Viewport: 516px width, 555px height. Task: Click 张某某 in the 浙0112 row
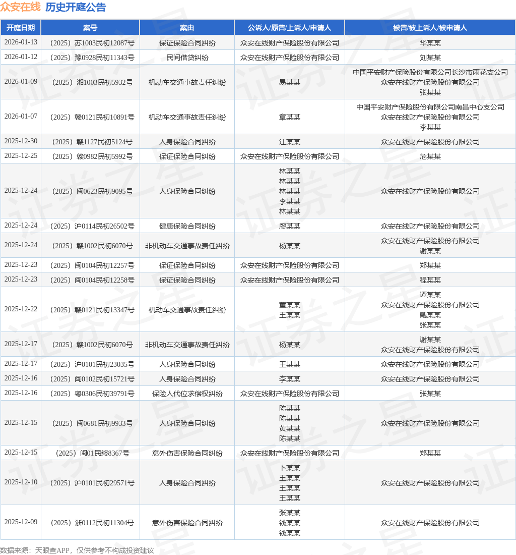point(289,513)
